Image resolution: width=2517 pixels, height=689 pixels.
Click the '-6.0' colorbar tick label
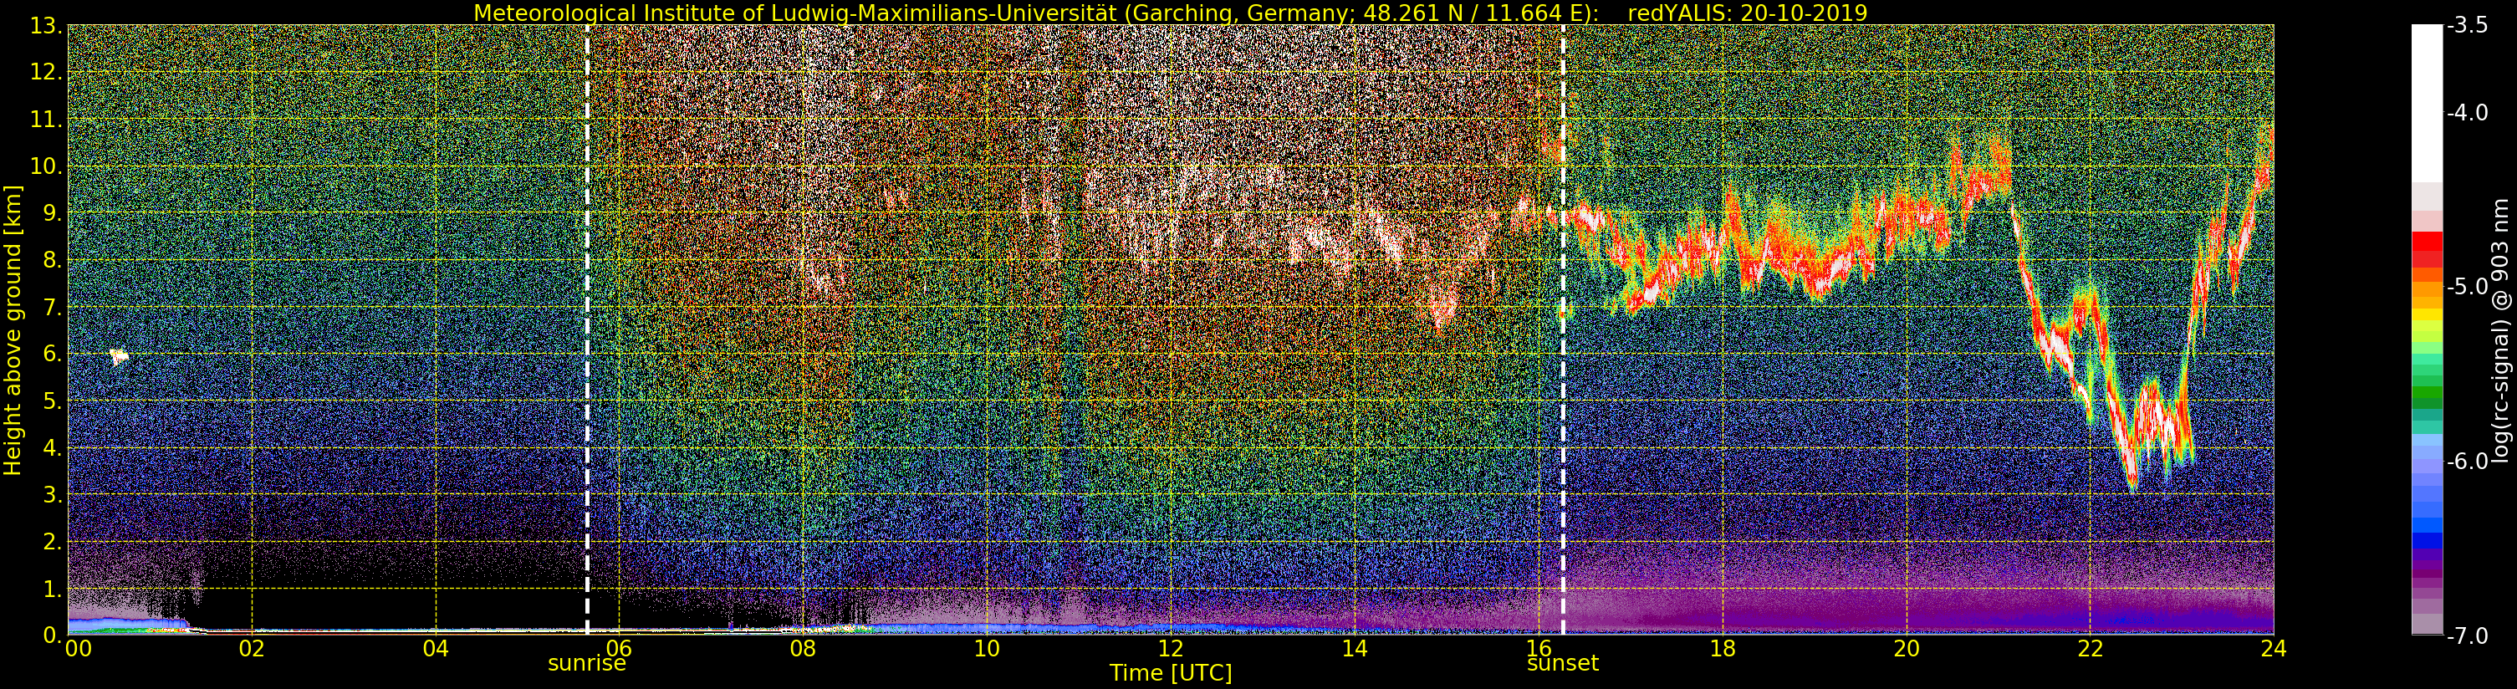coord(2467,462)
